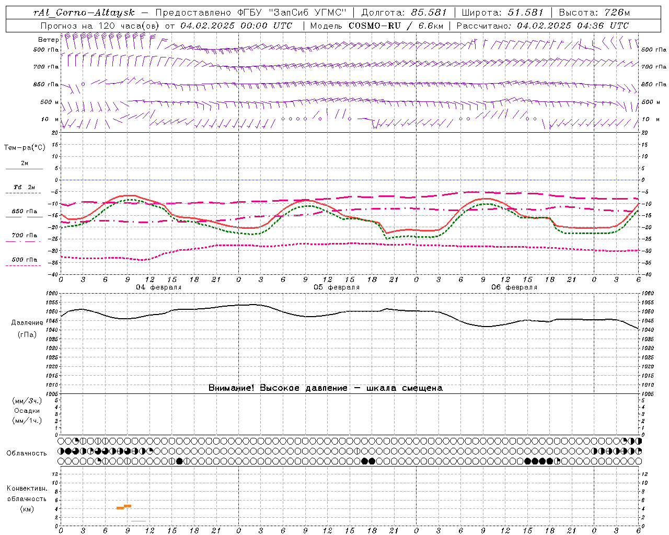Click 'Рассчитано: 04.02.2025 04:36 UTC' timestamp

pos(543,26)
